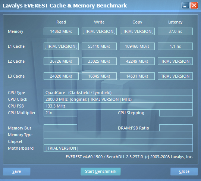Click the Save button
The height and width of the screenshot is (181, 201).
coord(17,171)
